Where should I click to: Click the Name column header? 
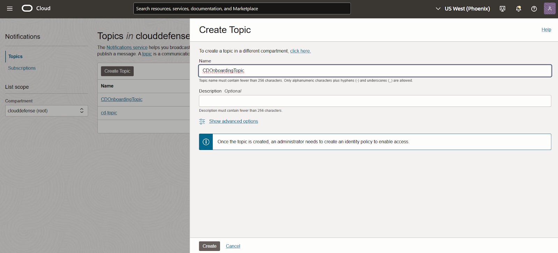pyautogui.click(x=107, y=86)
